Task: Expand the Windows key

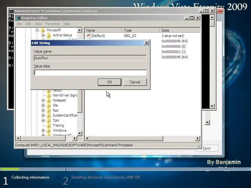Action: (43, 130)
